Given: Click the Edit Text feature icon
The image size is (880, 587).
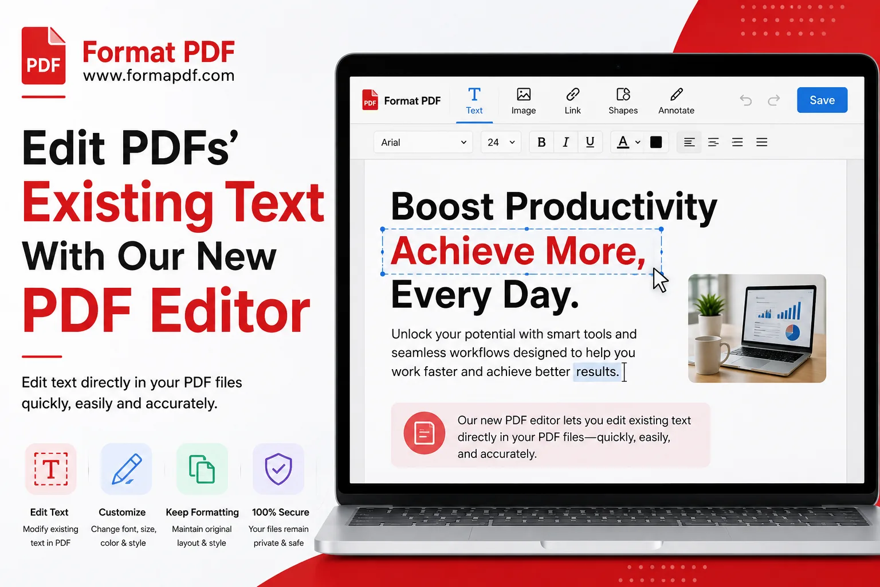Looking at the screenshot, I should tap(50, 469).
